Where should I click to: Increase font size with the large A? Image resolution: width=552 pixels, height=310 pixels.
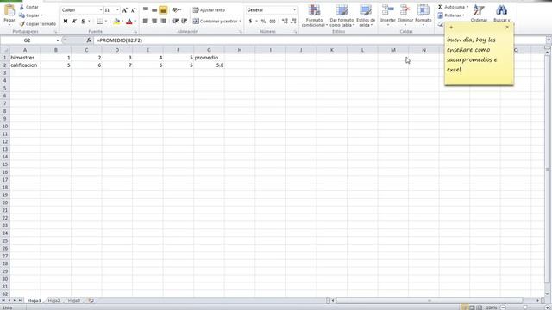point(124,10)
